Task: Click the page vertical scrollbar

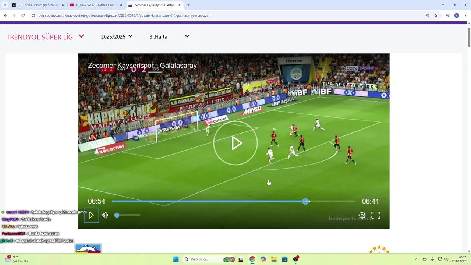Action: coord(469,37)
